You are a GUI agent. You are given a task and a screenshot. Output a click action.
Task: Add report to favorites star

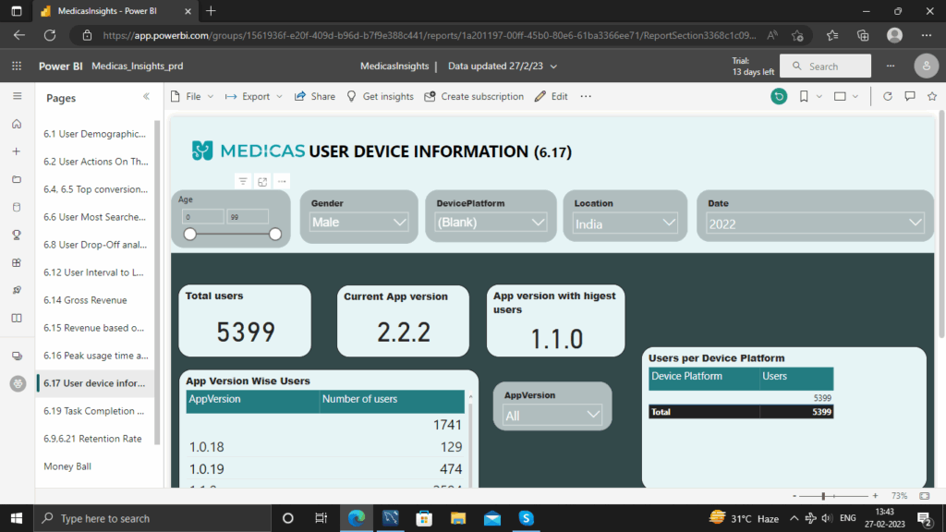click(x=932, y=96)
